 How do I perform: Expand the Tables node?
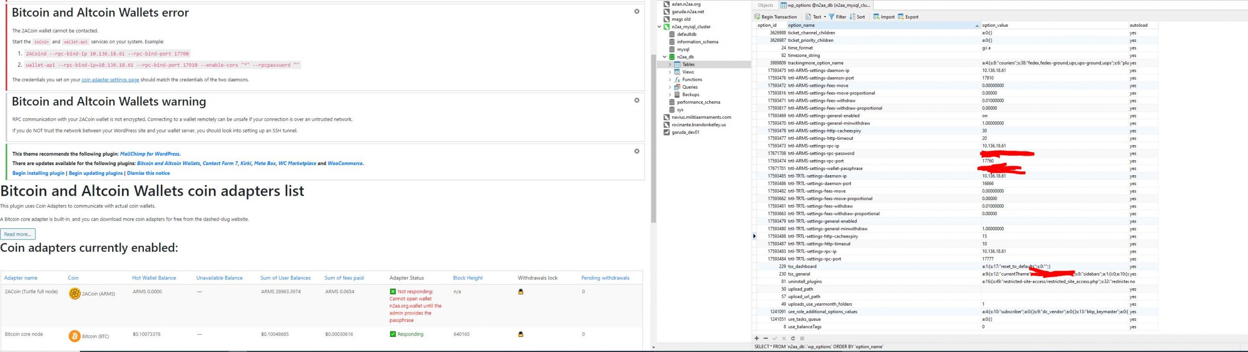[x=670, y=64]
